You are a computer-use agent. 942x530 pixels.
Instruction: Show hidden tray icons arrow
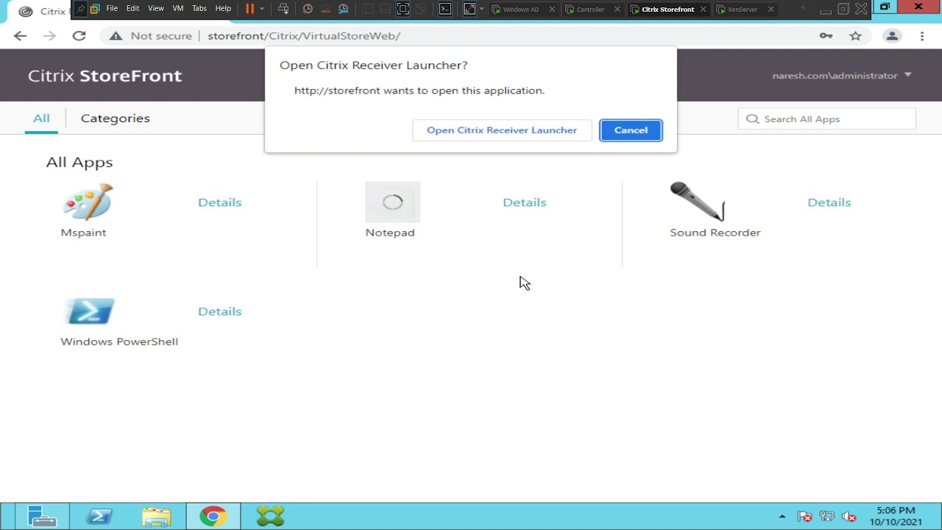tap(782, 517)
